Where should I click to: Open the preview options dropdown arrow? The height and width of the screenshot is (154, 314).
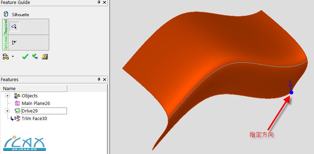click(x=13, y=57)
